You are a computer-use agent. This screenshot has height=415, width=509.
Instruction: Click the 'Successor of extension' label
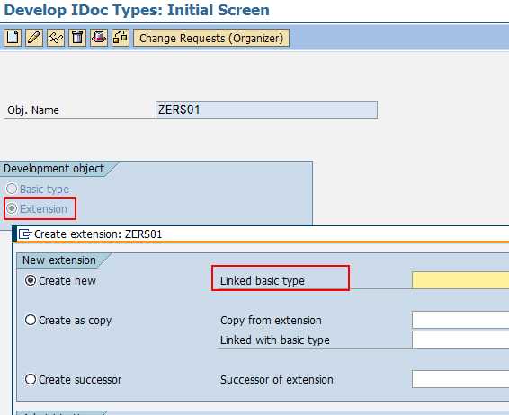click(x=277, y=379)
